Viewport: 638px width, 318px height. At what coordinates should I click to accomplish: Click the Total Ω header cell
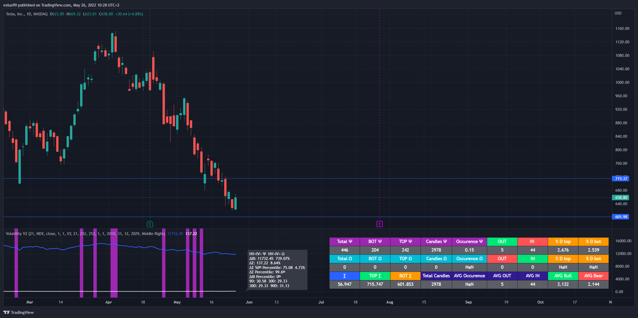point(345,259)
